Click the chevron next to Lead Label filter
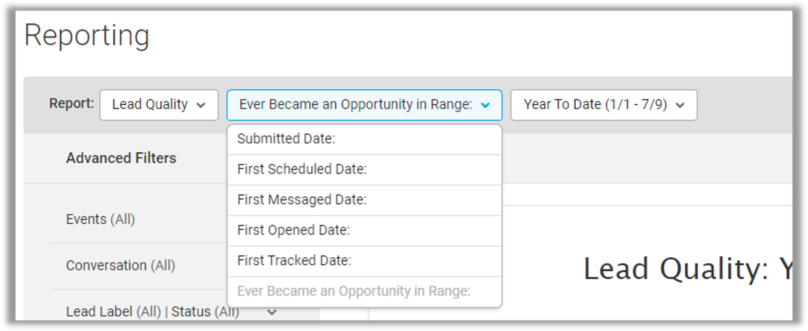Image resolution: width=808 pixels, height=331 pixels. tap(272, 312)
